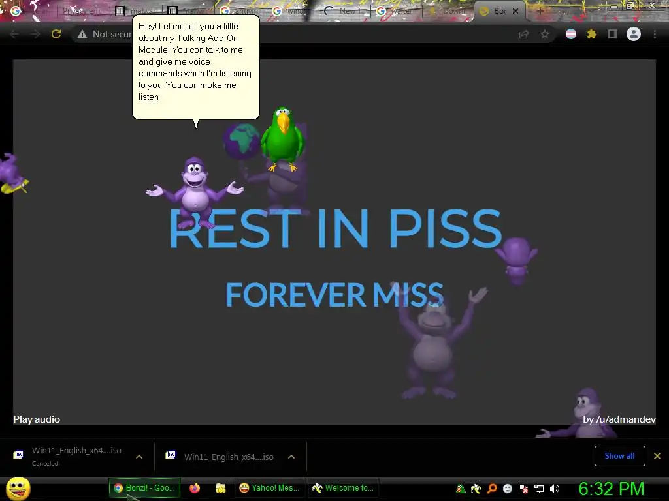This screenshot has width=669, height=501.
Task: Open the side panel icon in toolbar
Action: point(613,34)
